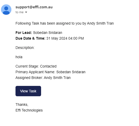
Task: Click the 'Description:' heading
Action: [x=25, y=48]
